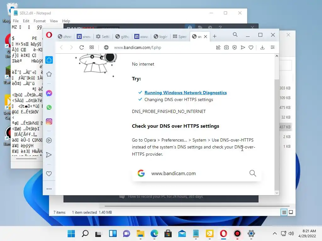Screen dimensions: 322x241
Task: Open Easy Setup menu icon
Action: click(273, 47)
